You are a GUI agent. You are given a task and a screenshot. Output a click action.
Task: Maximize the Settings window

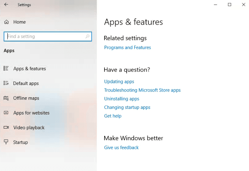pyautogui.click(x=229, y=5)
